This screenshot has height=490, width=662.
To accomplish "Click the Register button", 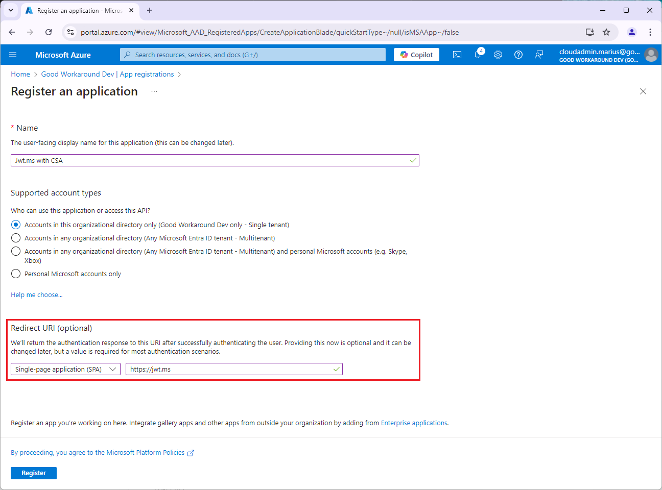I will [x=34, y=473].
